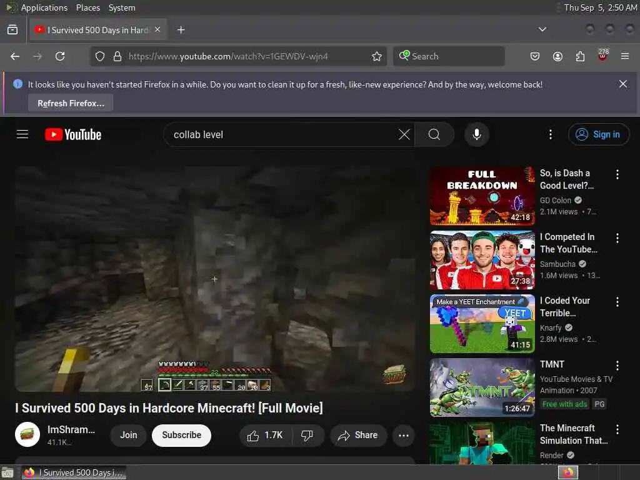This screenshot has height=480, width=640.
Task: Click the Sign in button
Action: 599,134
